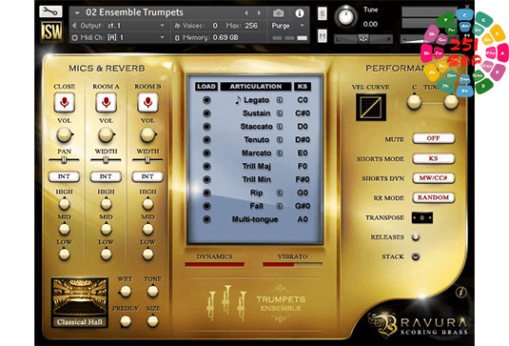Change SHORTS DYN MW/CC# setting
Viewport: 509px width, 346px height.
pyautogui.click(x=434, y=178)
